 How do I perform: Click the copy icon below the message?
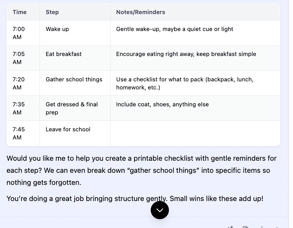tap(245, 227)
